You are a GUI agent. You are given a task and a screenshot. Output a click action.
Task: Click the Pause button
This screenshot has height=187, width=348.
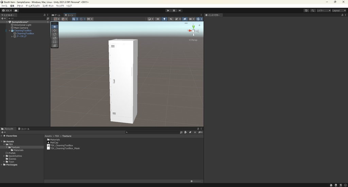pyautogui.click(x=174, y=11)
